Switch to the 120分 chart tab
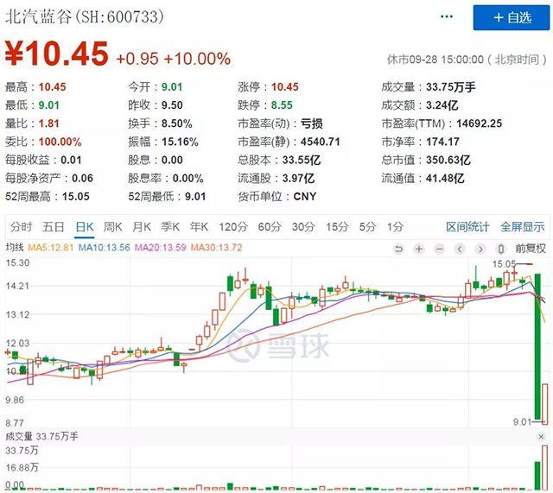Screen dimensions: 553x493 point(233,226)
